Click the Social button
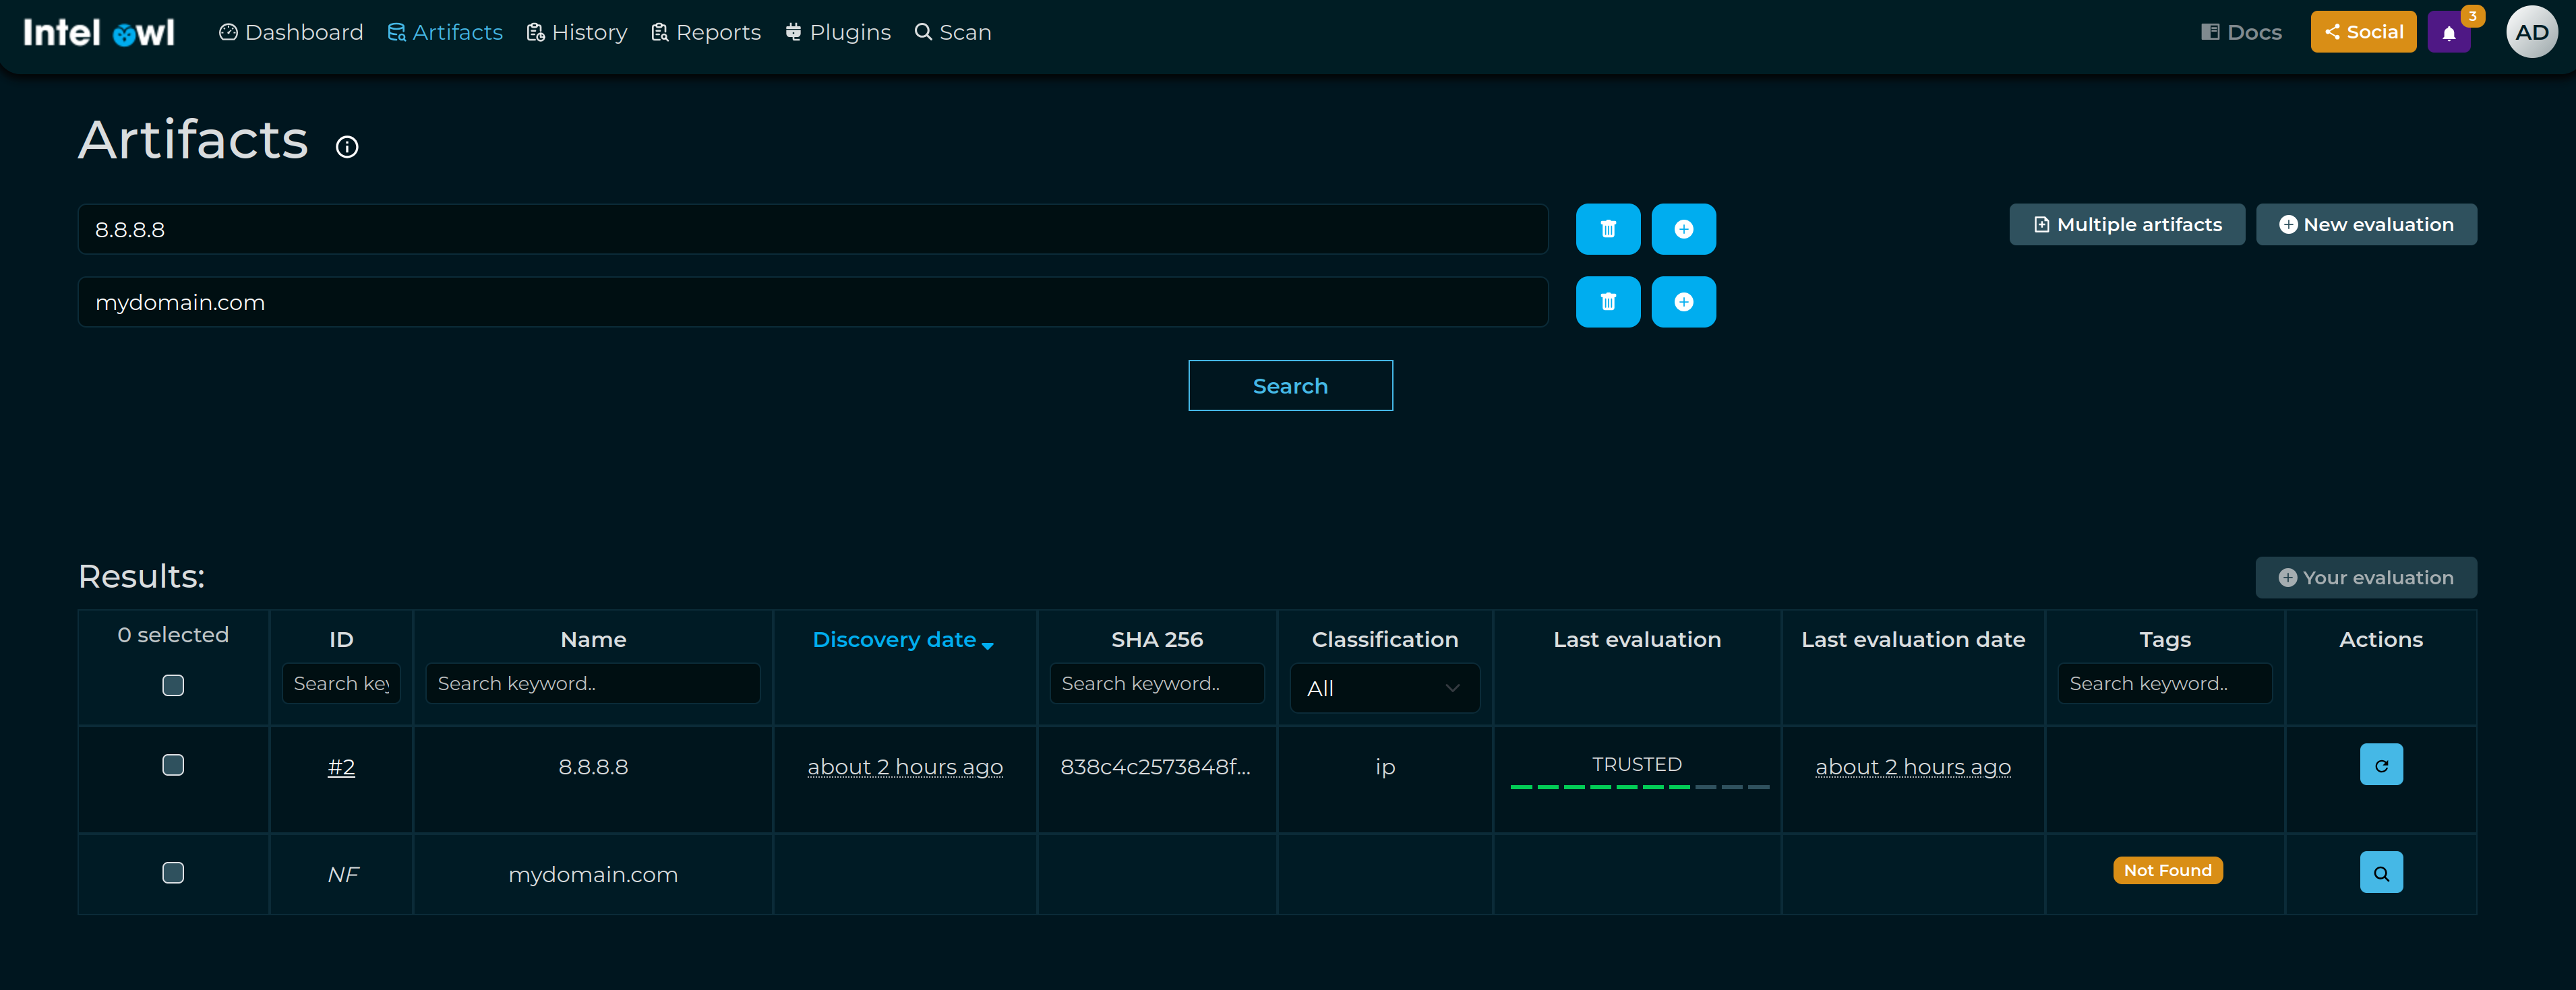The height and width of the screenshot is (990, 2576). tap(2363, 32)
